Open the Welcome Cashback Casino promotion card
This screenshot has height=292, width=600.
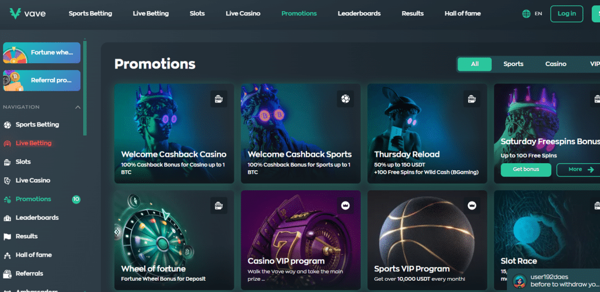pyautogui.click(x=174, y=134)
